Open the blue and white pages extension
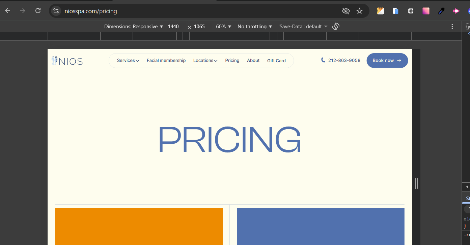This screenshot has height=245, width=470. point(396,11)
